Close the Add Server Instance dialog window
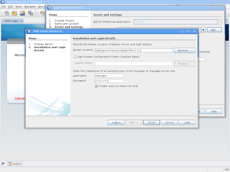This screenshot has height=172, width=230. (x=194, y=31)
